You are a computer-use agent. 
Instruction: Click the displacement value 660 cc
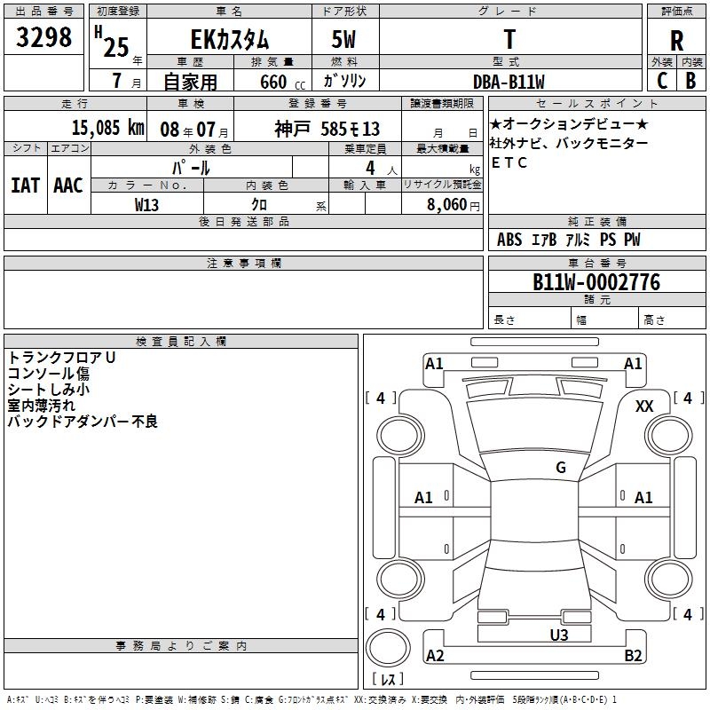(282, 83)
